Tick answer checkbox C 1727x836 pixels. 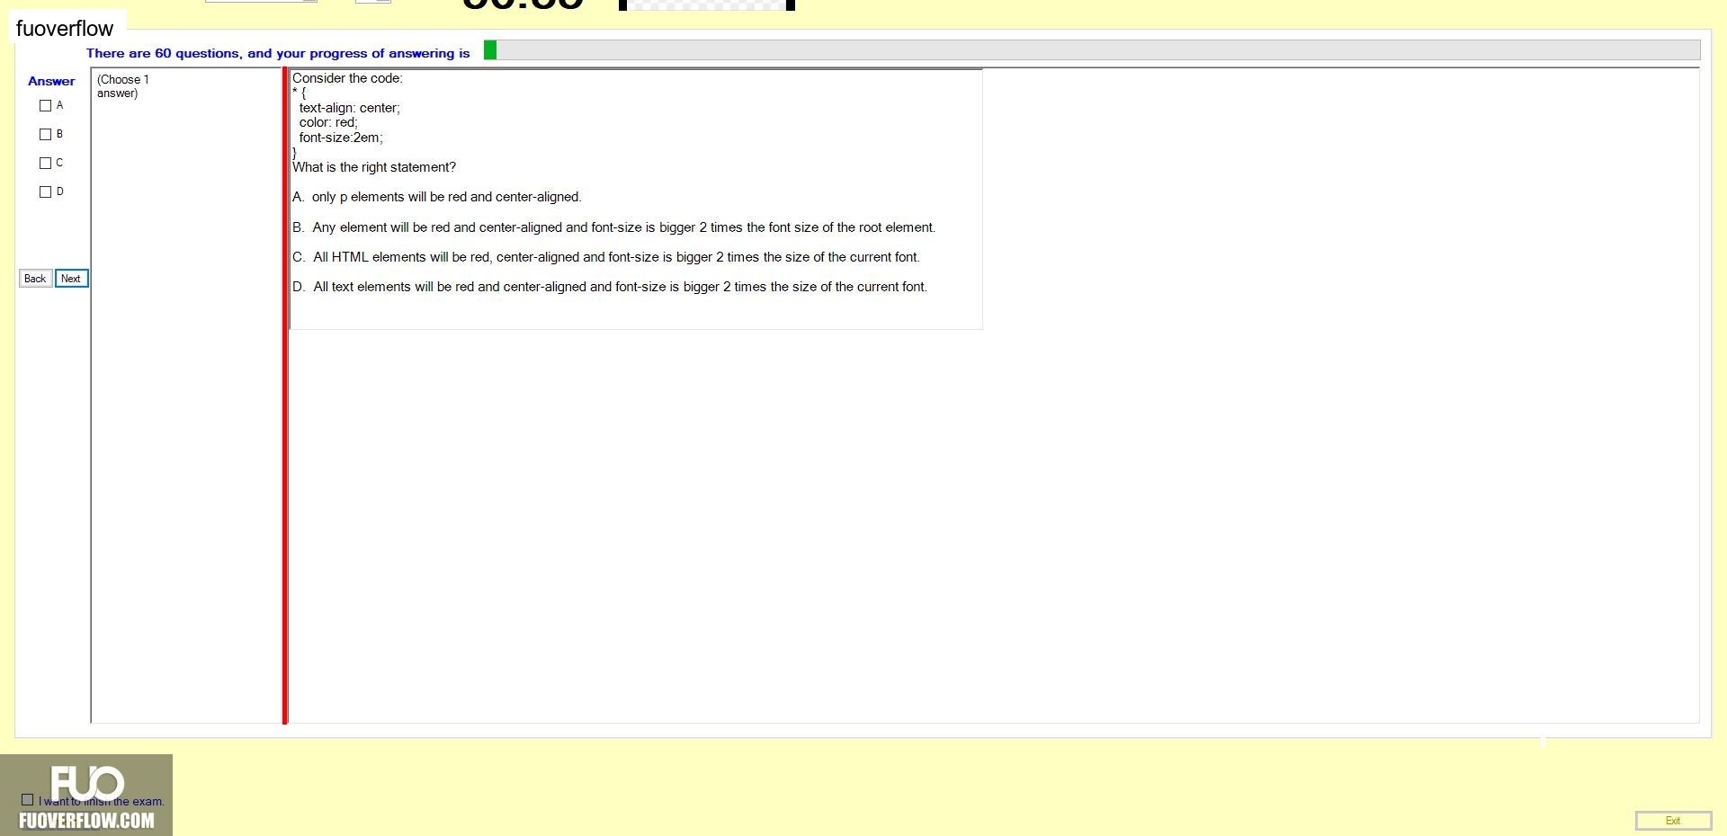[46, 164]
